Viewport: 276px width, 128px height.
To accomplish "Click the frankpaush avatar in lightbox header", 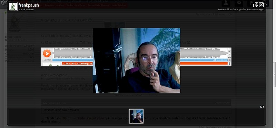I will click(x=13, y=7).
